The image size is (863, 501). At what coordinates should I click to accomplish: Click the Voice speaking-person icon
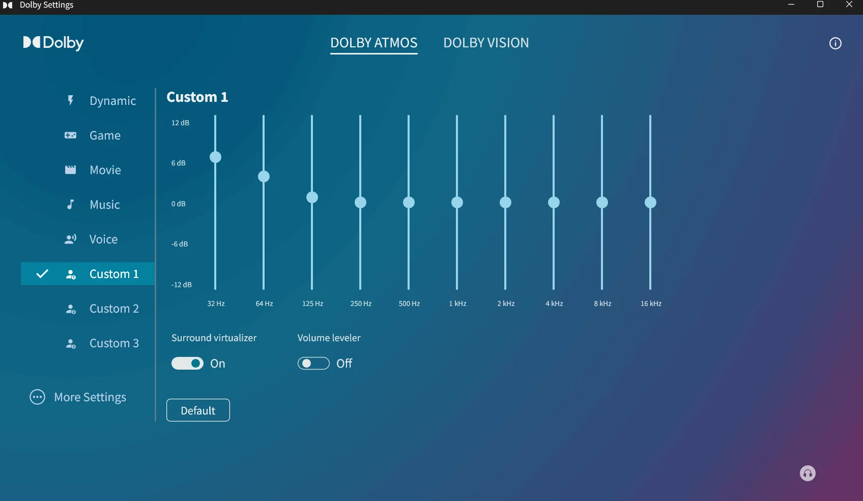tap(71, 239)
